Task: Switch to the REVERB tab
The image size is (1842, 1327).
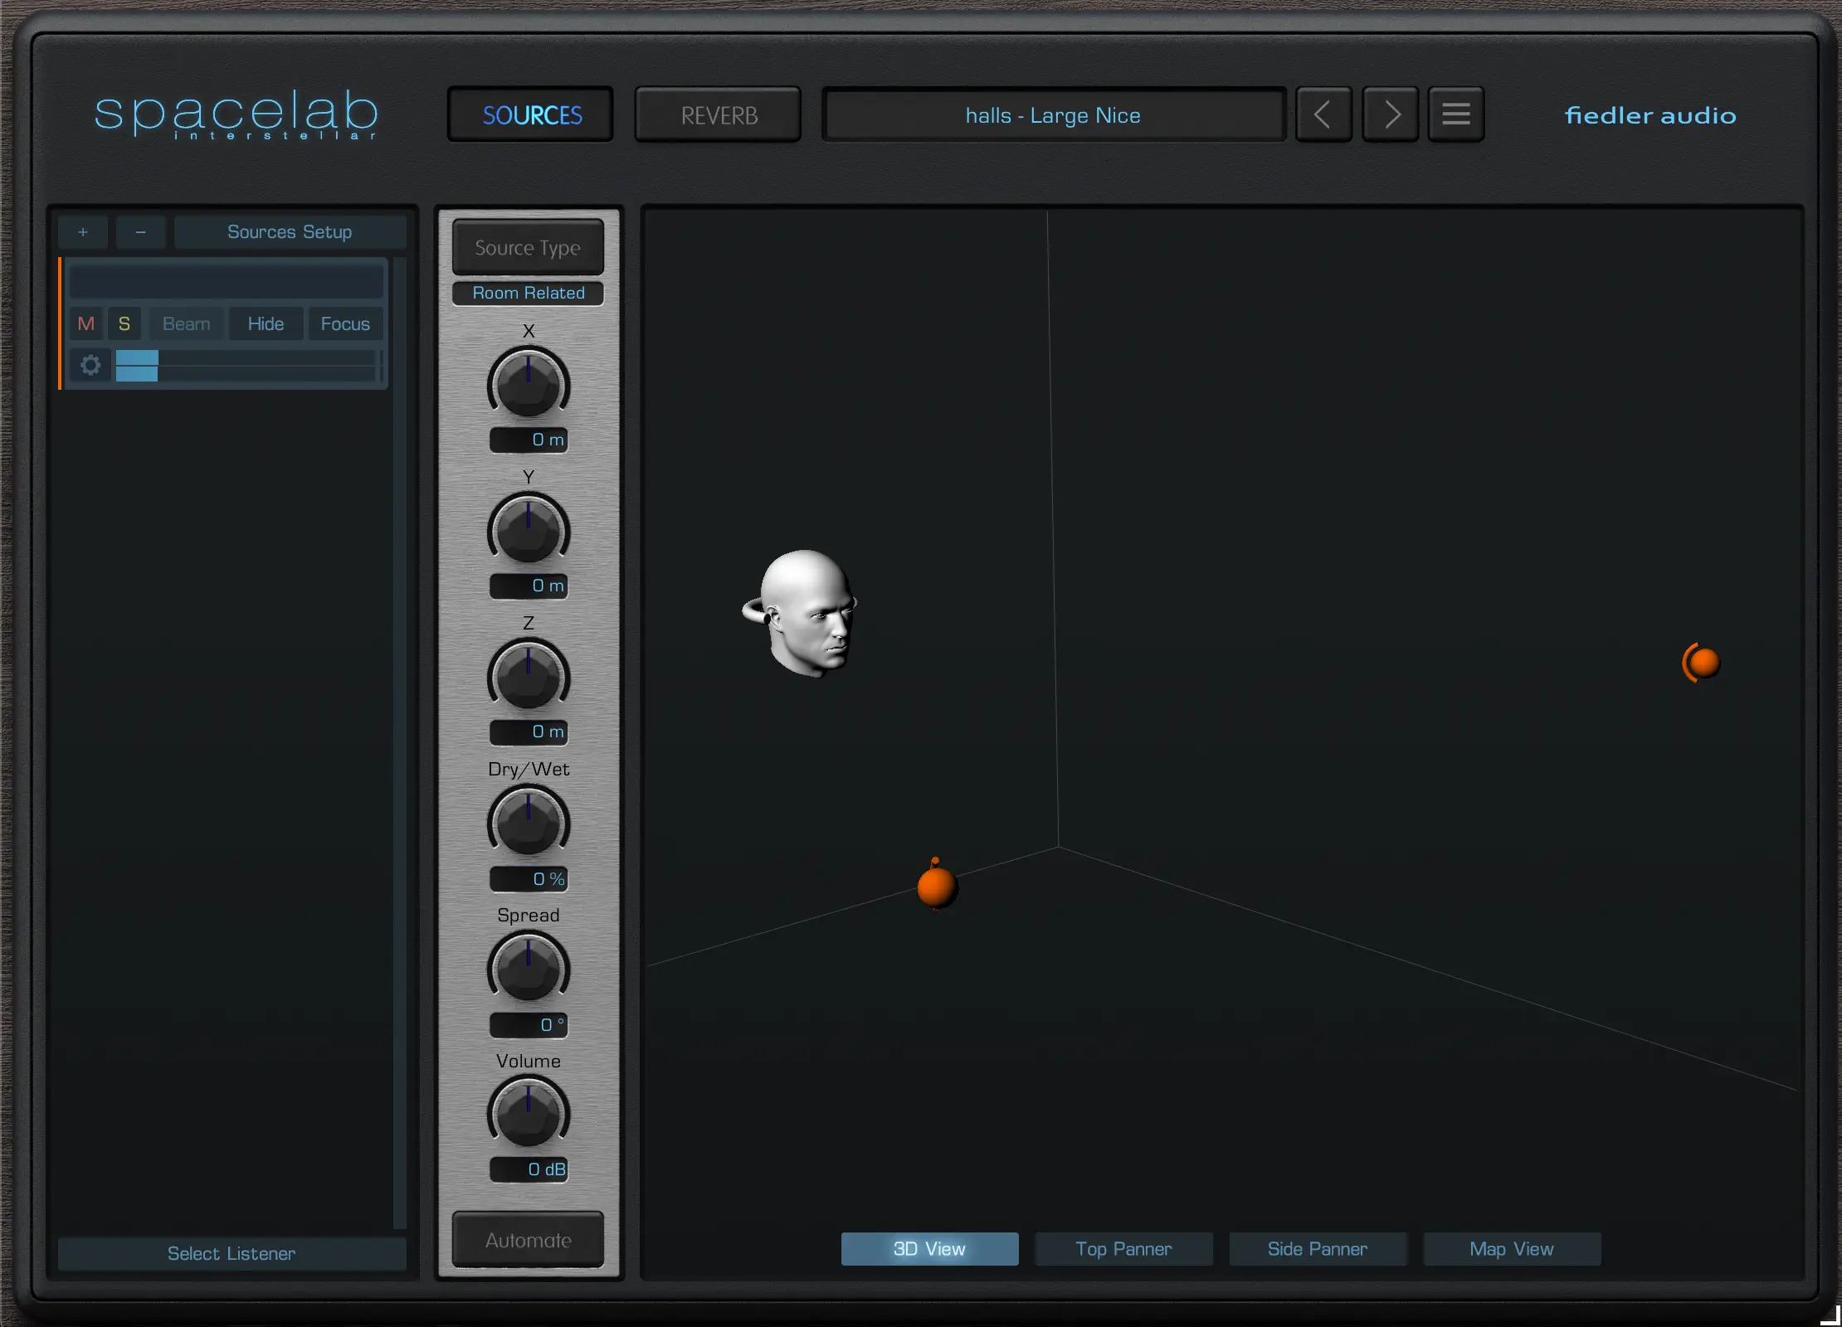Action: point(719,115)
